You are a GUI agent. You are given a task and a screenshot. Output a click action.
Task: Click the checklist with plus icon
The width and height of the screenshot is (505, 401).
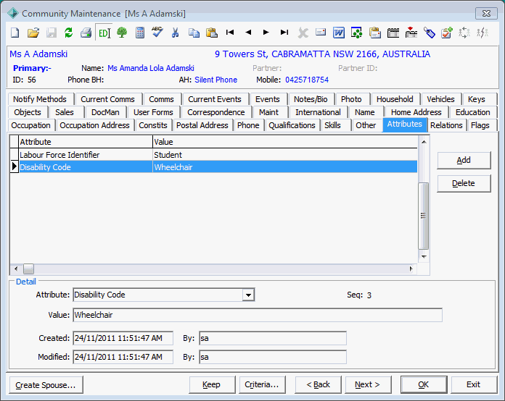tap(447, 33)
